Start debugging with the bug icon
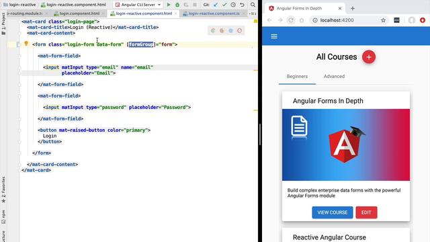 point(177,5)
